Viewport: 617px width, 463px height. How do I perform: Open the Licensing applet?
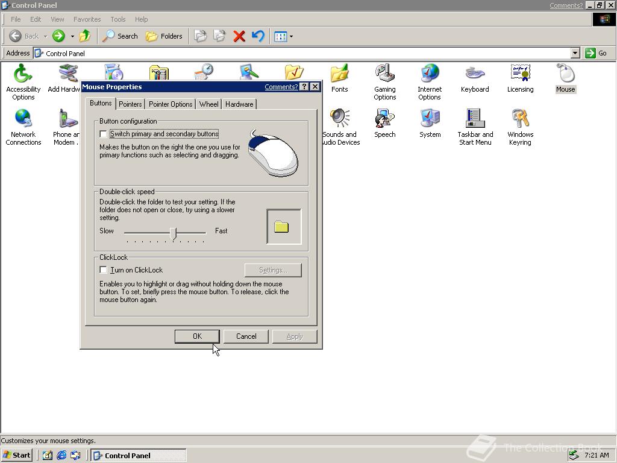[x=520, y=78]
